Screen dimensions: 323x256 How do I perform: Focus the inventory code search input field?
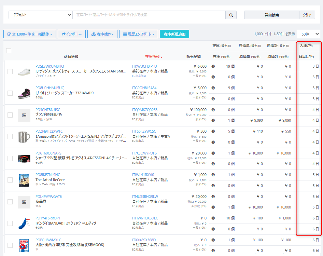pos(149,15)
